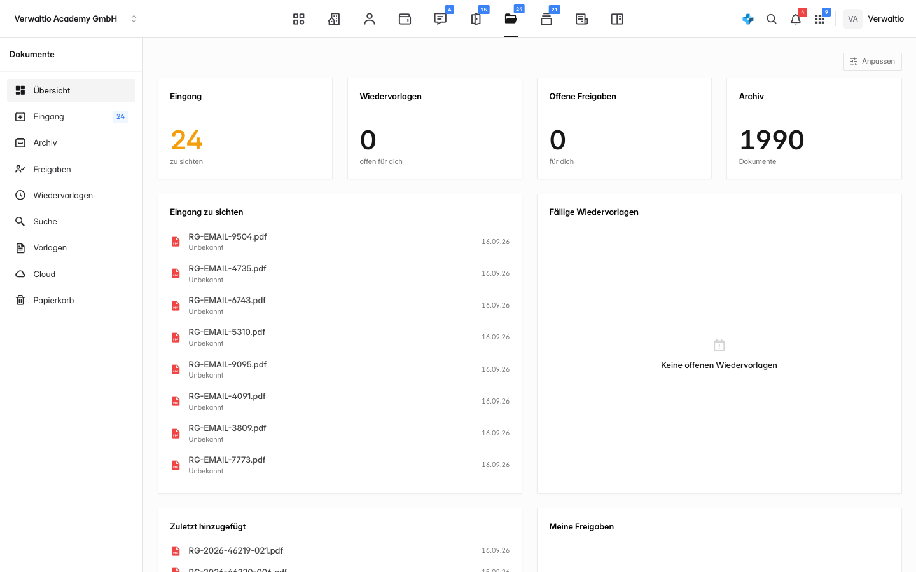Open RG-2026-46219-021.pdf under Zuletzt hinzugefügt

[340, 550]
